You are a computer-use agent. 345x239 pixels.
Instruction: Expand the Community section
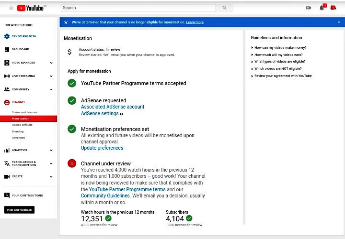pos(51,89)
